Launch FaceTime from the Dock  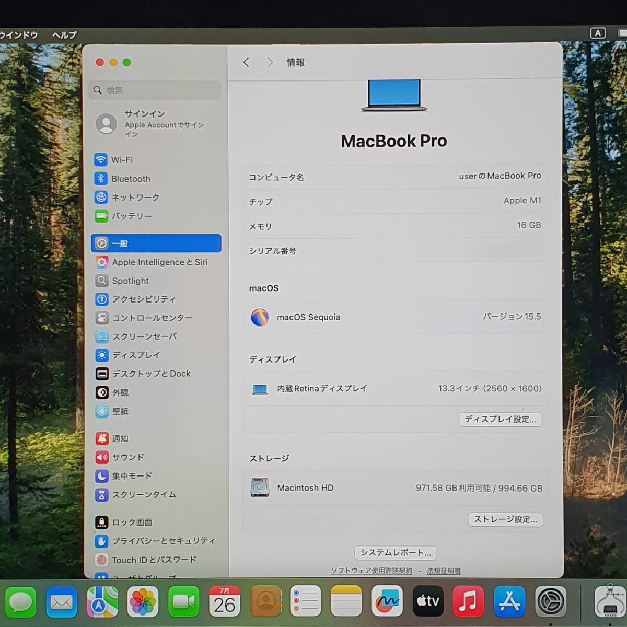[x=183, y=602]
